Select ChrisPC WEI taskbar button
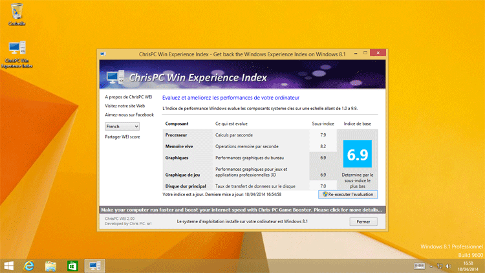The width and height of the screenshot is (485, 273). (x=95, y=266)
